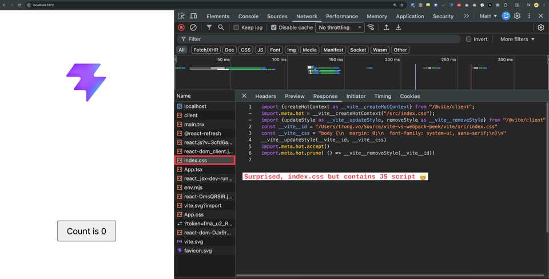This screenshot has width=549, height=279.
Task: Filter by Socket requests
Action: coord(358,50)
